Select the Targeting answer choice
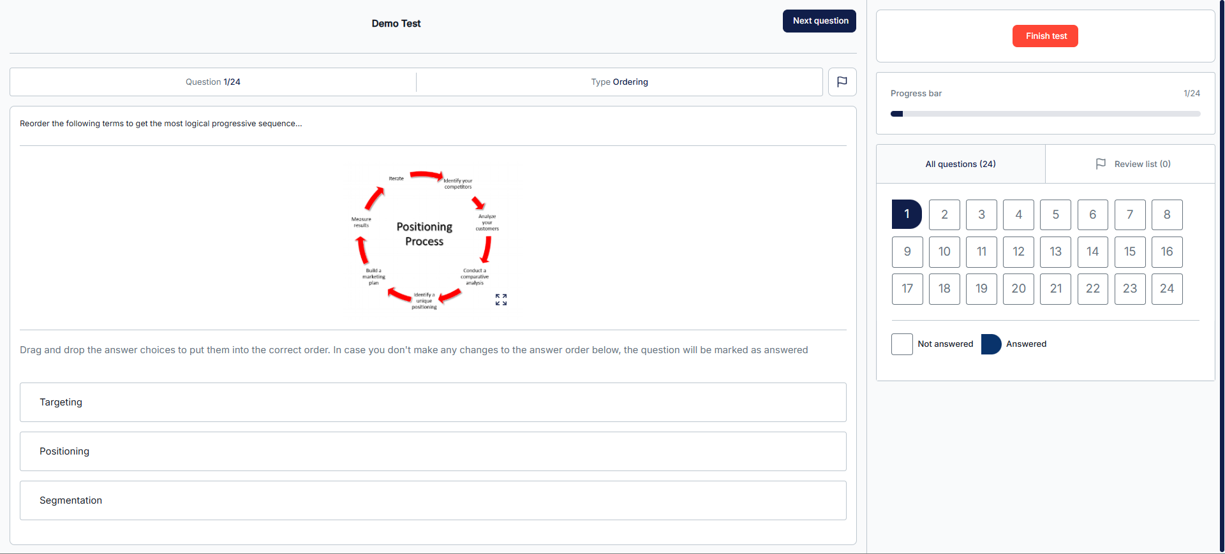1225x554 pixels. click(433, 402)
